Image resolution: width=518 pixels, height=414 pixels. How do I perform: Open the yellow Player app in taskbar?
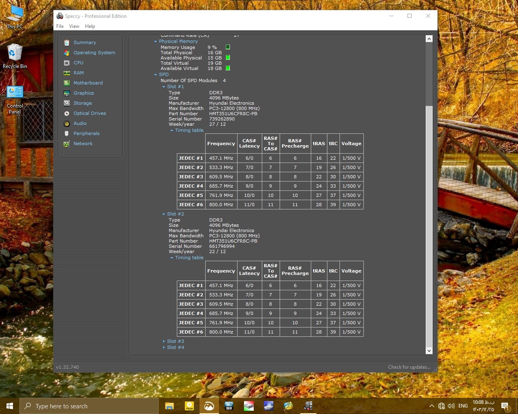(189, 406)
